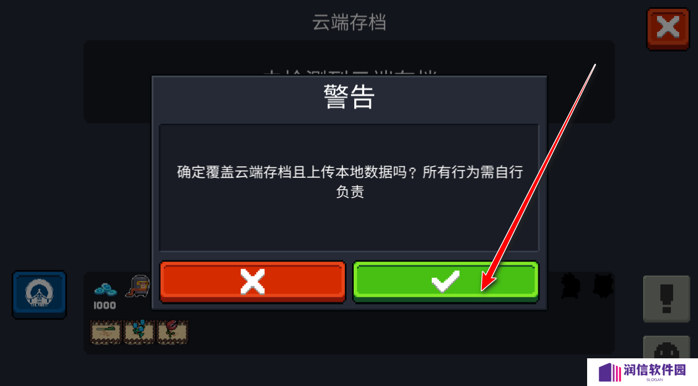Viewport: 698px width, 386px height.
Task: Tap the gray exclamation mark button
Action: 666,298
